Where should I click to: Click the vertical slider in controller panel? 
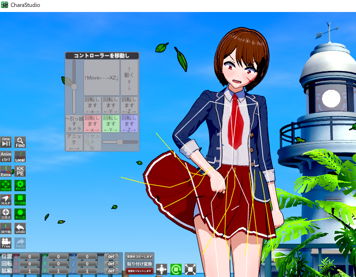(74, 86)
